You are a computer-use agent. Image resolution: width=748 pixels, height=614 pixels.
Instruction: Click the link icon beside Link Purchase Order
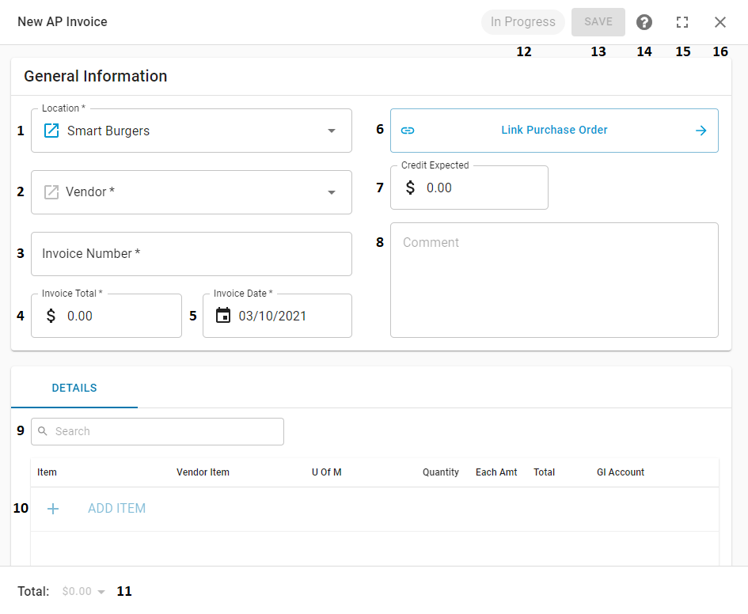(408, 130)
